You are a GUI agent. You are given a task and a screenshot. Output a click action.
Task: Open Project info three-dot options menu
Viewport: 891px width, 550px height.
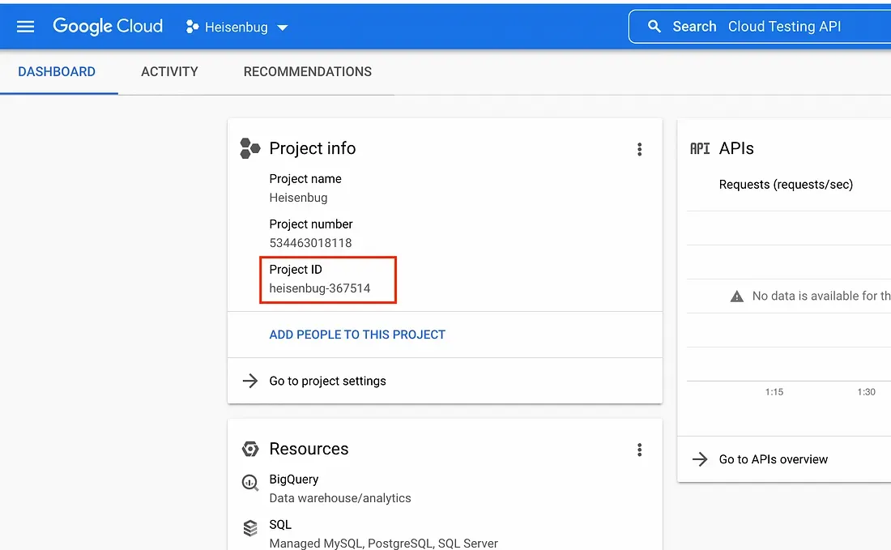pyautogui.click(x=639, y=149)
